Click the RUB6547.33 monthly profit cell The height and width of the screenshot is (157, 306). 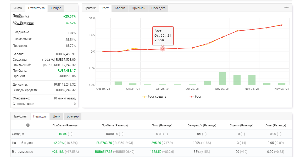104,152
